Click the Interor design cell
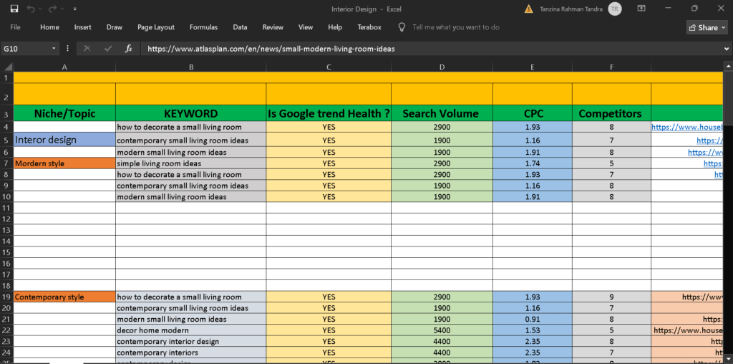The height and width of the screenshot is (364, 733). (x=64, y=140)
